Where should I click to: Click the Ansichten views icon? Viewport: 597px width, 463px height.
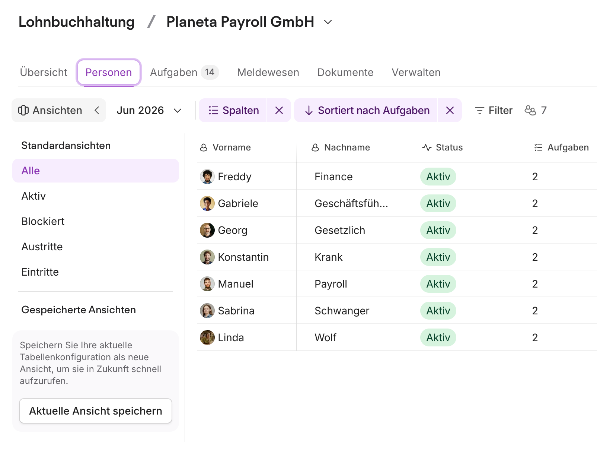(23, 110)
